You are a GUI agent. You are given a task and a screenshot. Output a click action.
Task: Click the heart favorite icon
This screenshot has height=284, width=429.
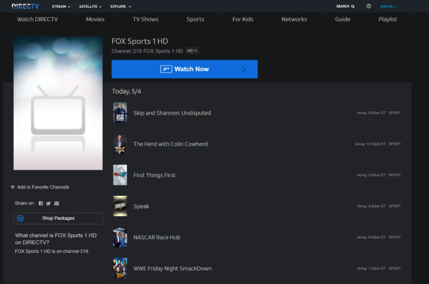13,187
